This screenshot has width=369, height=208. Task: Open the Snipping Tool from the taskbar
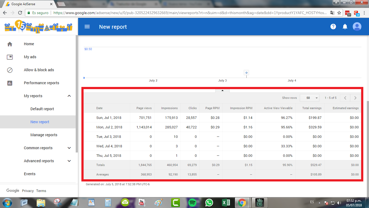pyautogui.click(x=57, y=202)
